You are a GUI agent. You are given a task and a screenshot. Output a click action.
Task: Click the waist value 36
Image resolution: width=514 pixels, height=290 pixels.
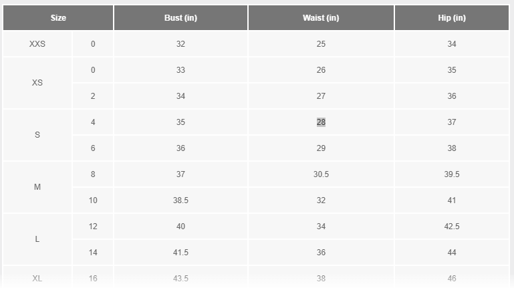tap(321, 253)
